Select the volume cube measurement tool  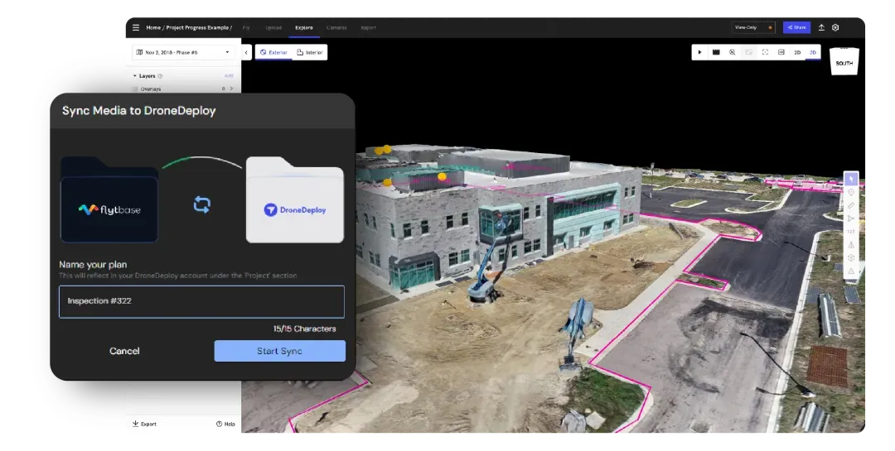[850, 257]
